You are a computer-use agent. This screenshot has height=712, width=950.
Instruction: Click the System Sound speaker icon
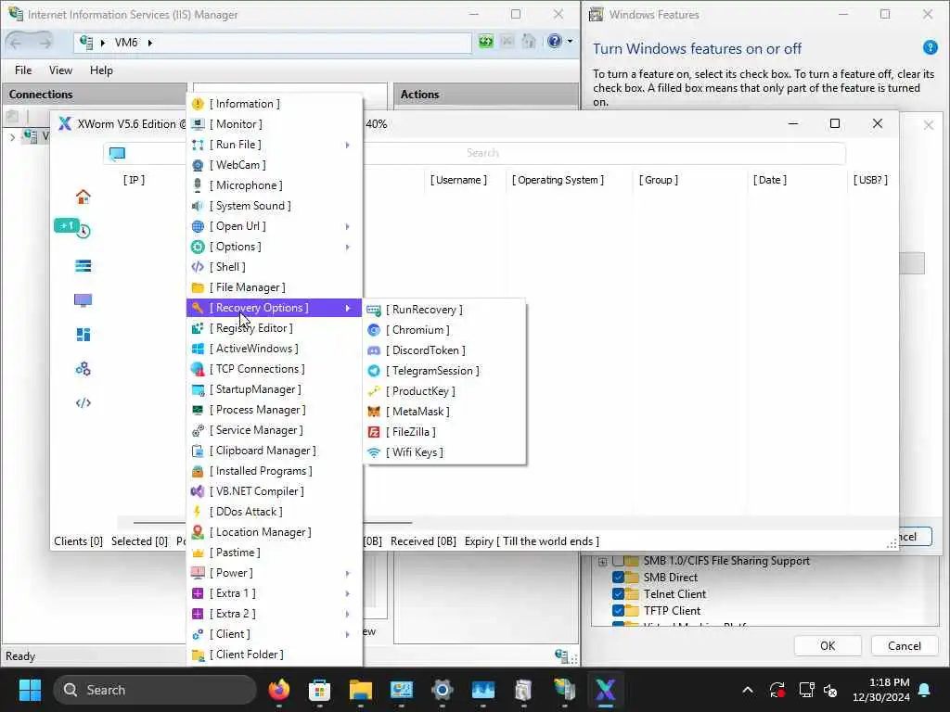pyautogui.click(x=198, y=206)
